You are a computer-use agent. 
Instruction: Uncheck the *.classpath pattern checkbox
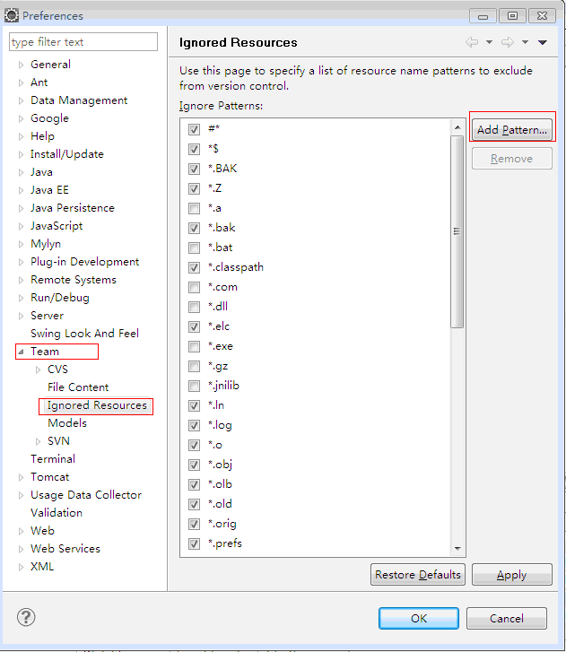coord(194,267)
